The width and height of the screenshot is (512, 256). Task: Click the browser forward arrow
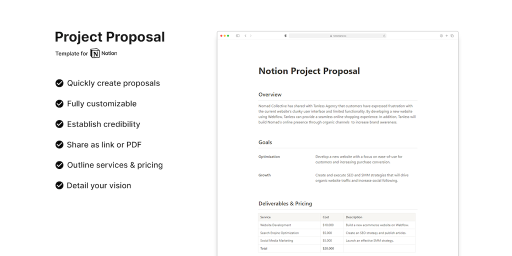[x=250, y=36]
